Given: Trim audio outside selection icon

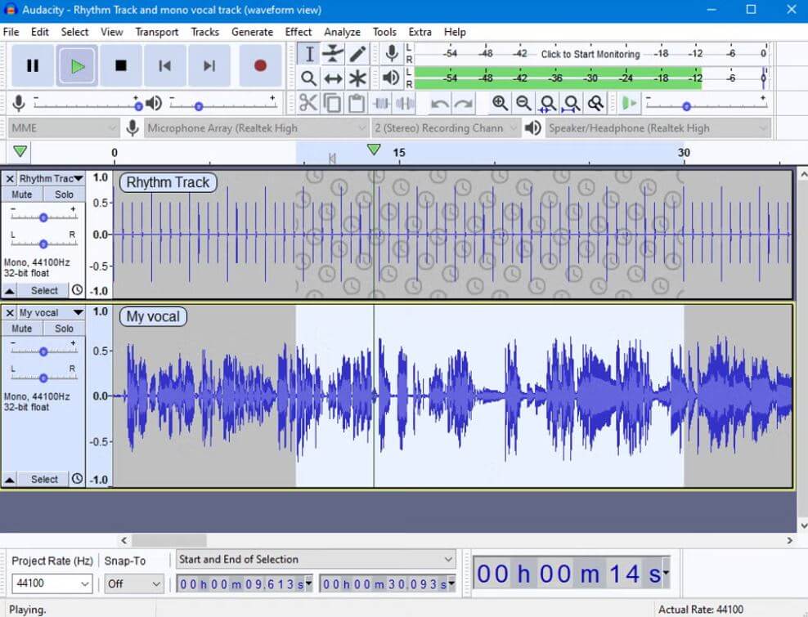Looking at the screenshot, I should (x=381, y=103).
